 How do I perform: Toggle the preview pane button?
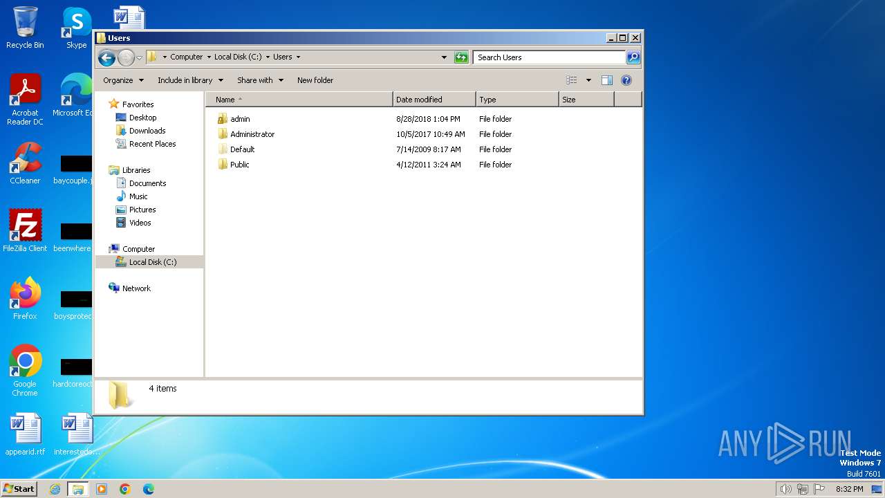pos(607,80)
